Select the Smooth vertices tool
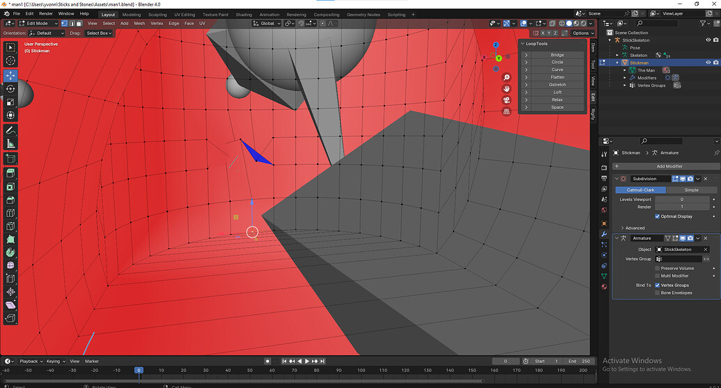The image size is (721, 388). (10, 266)
